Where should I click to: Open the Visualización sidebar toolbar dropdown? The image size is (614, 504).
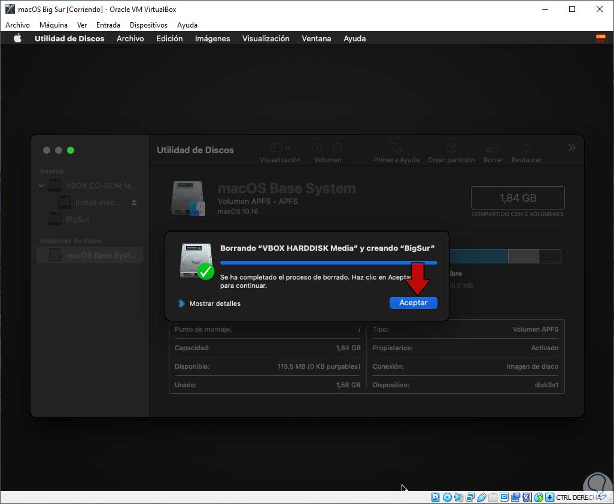[x=280, y=148]
